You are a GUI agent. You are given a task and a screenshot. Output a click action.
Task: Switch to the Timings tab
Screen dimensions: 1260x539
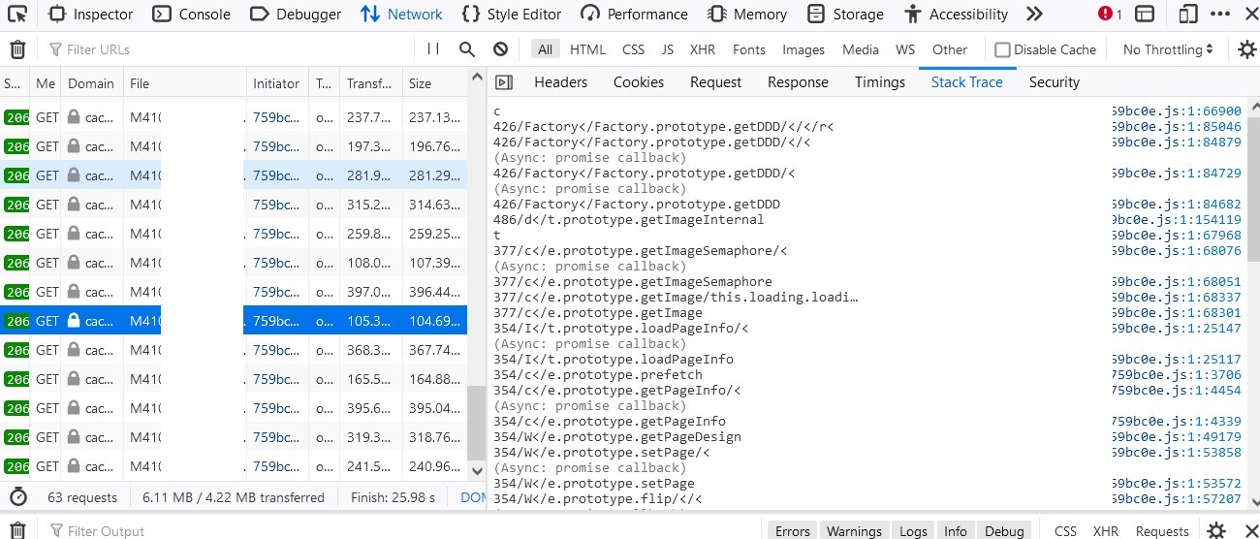pyautogui.click(x=879, y=82)
